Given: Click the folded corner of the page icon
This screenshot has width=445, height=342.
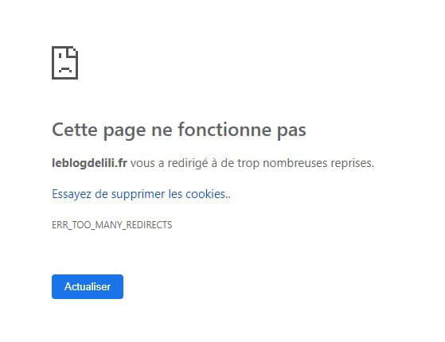Looking at the screenshot, I should 72,52.
